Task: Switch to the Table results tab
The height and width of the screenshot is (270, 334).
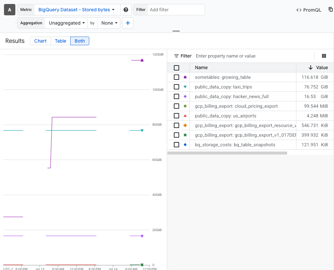Action: (x=60, y=41)
